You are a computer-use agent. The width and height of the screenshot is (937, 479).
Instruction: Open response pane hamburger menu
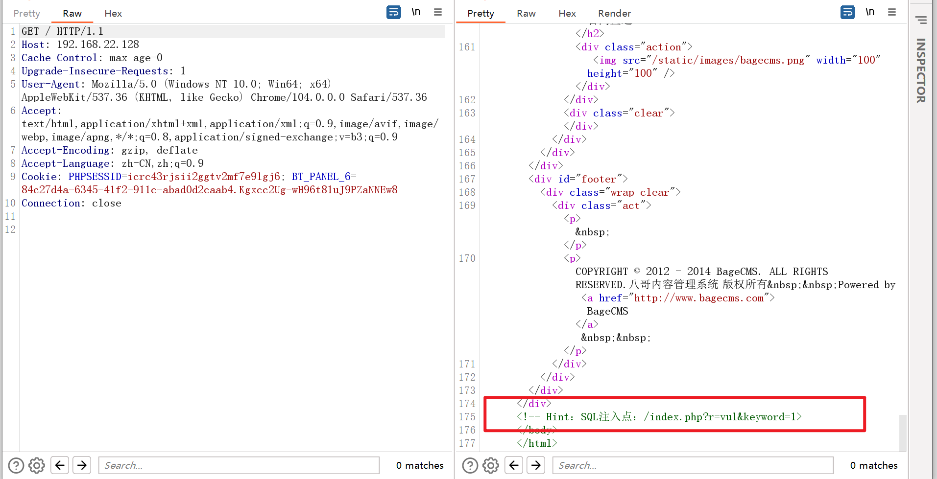point(892,12)
